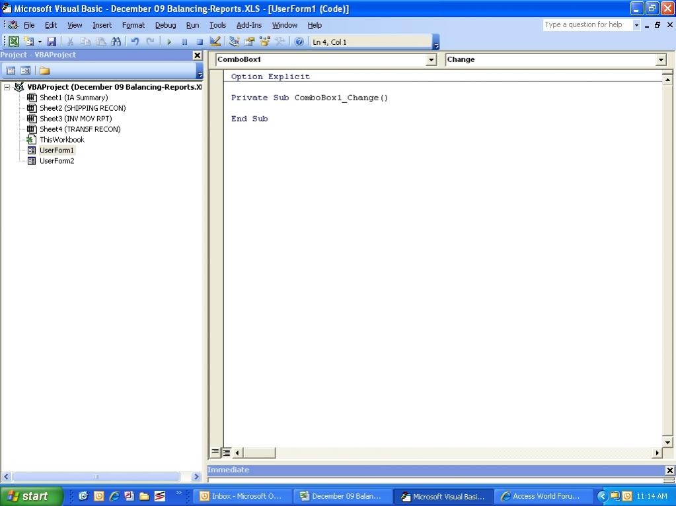Screen dimensions: 676x506
Task: Open the Format menu
Action: 133,25
